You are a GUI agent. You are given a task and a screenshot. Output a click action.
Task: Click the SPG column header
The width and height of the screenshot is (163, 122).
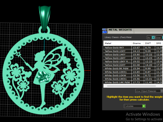pyautogui.click(x=159, y=43)
